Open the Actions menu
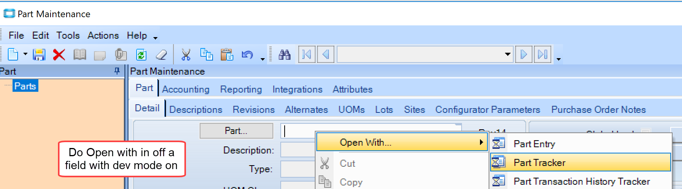 (103, 36)
